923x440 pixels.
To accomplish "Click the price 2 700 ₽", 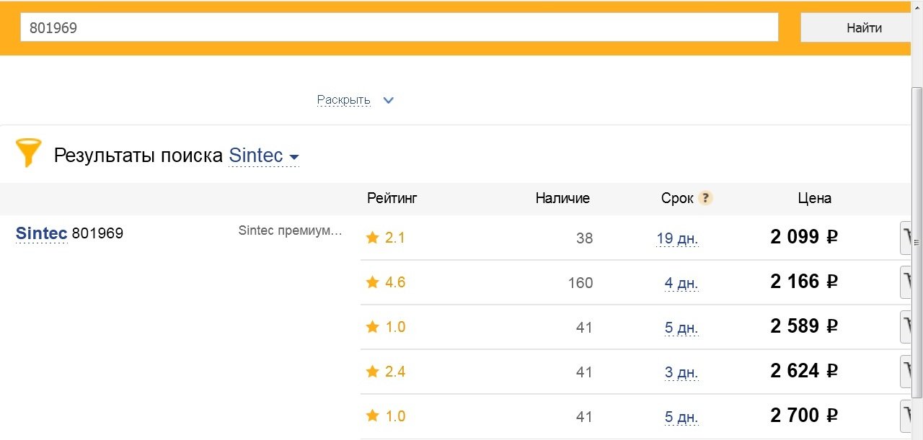I will tap(804, 416).
